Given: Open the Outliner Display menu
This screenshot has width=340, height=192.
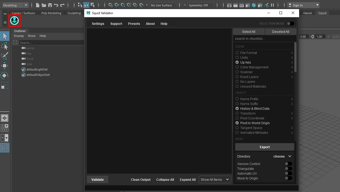Looking at the screenshot, I should [19, 36].
